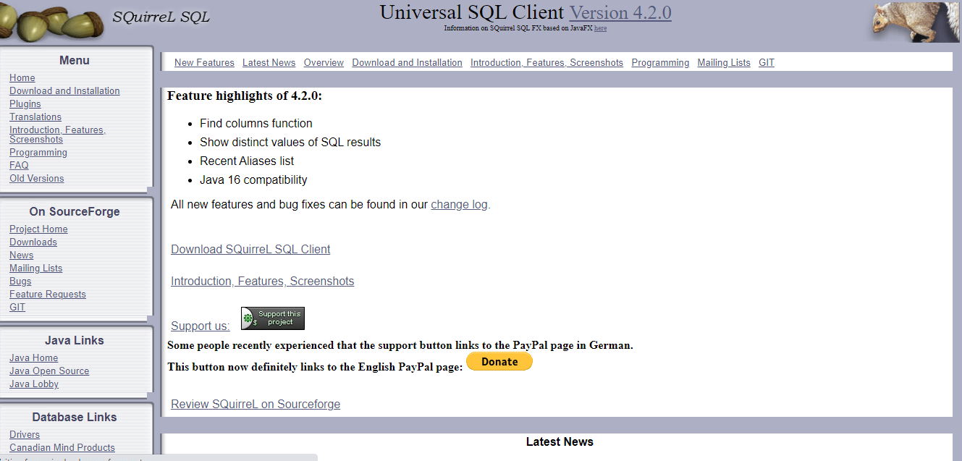Open Old Versions in sidebar Menu

[x=36, y=179]
